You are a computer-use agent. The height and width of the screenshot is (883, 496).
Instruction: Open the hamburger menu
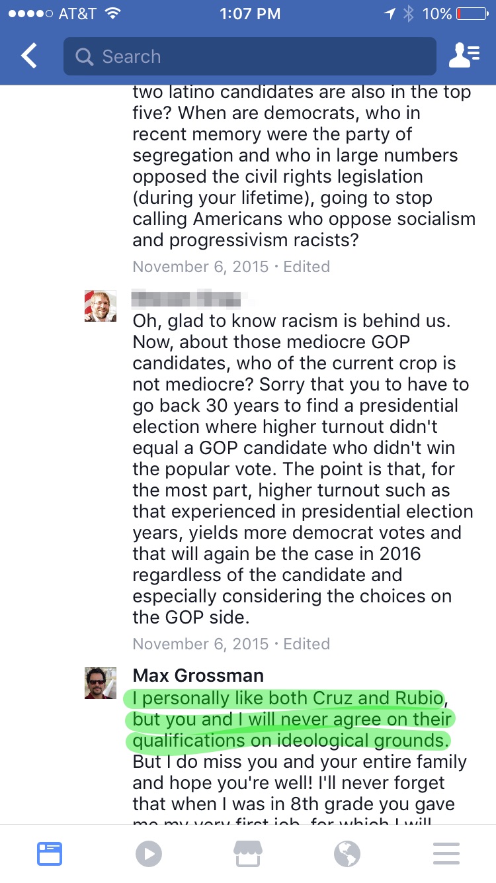446,853
